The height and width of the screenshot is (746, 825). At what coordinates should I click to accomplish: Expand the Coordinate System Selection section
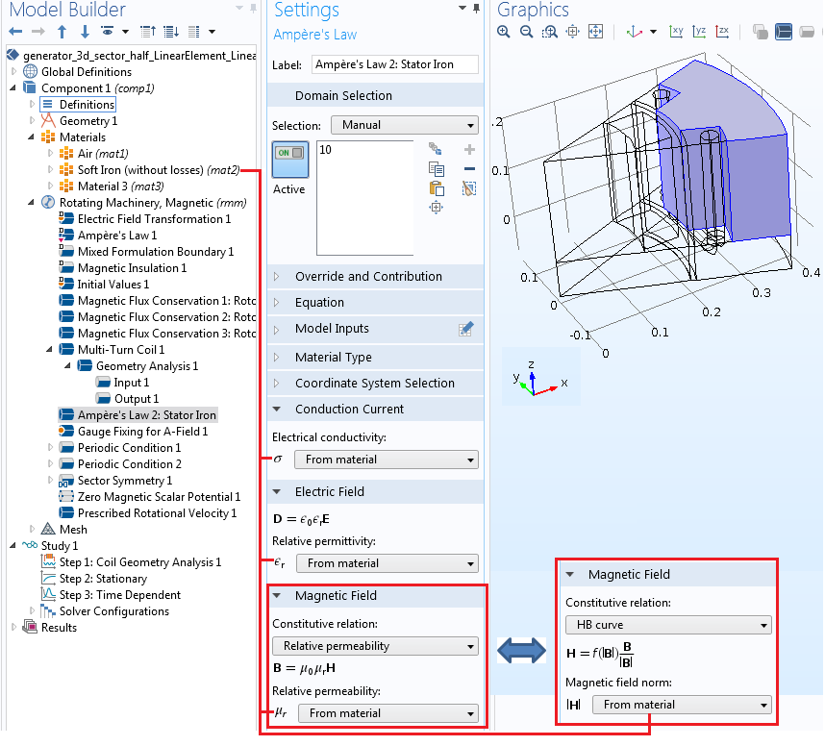tap(375, 383)
